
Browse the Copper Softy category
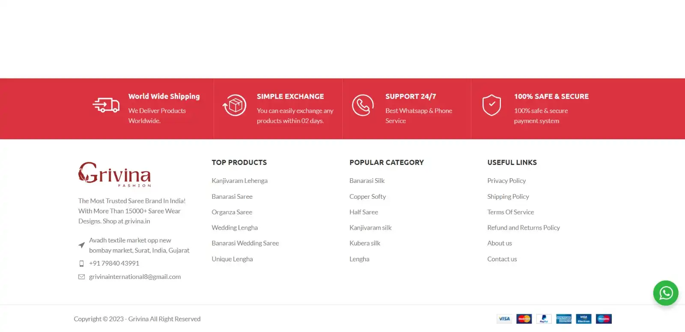tap(367, 197)
